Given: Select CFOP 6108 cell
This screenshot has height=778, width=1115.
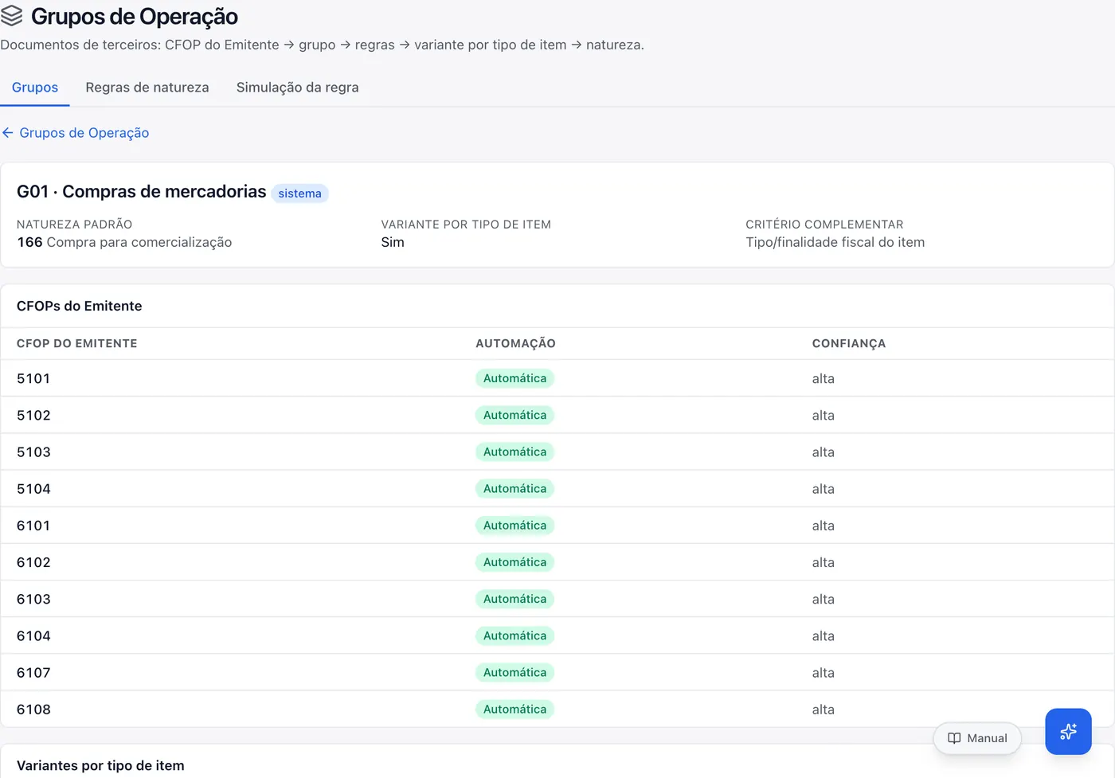Looking at the screenshot, I should [x=33, y=710].
